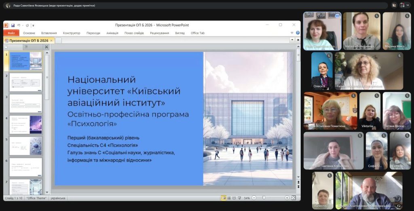
Task: Switch to Outline tab in slide pane
Action: click(25, 47)
